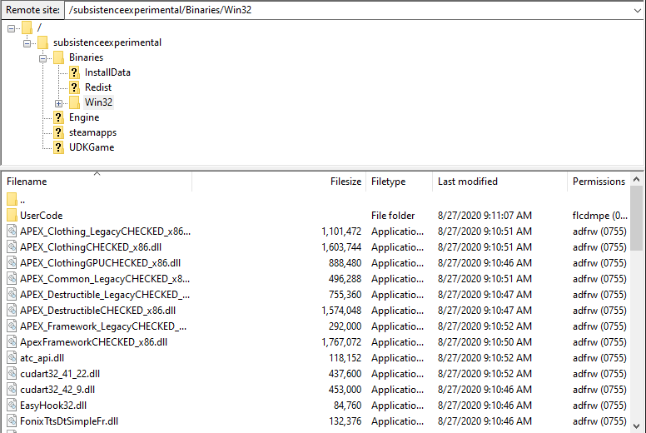Image resolution: width=646 pixels, height=433 pixels.
Task: Click filesize value 1,101,472
Action: click(x=341, y=231)
